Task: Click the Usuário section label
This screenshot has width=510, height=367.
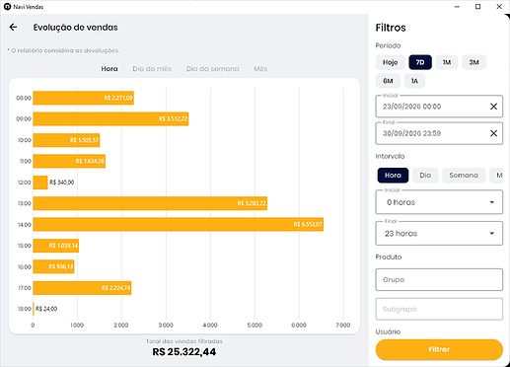Action: tap(388, 331)
